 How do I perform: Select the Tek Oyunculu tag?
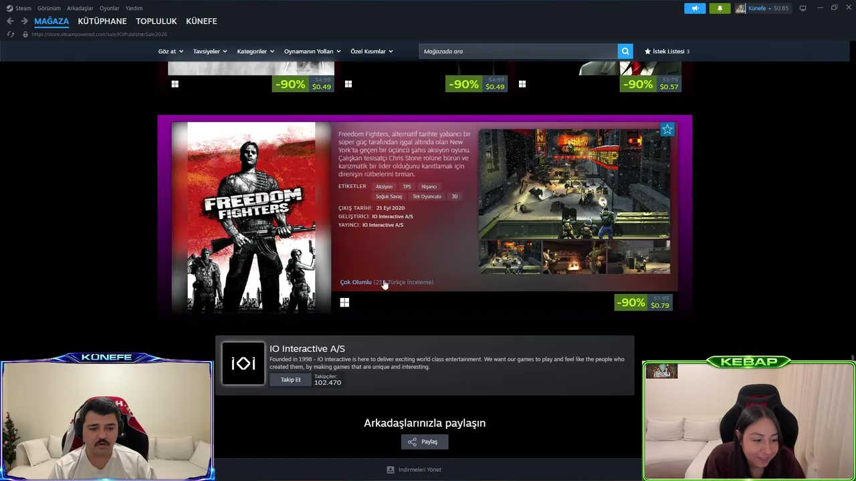[x=427, y=197]
